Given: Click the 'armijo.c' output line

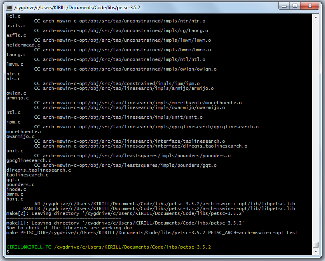Looking at the screenshot, I should coord(18,98).
